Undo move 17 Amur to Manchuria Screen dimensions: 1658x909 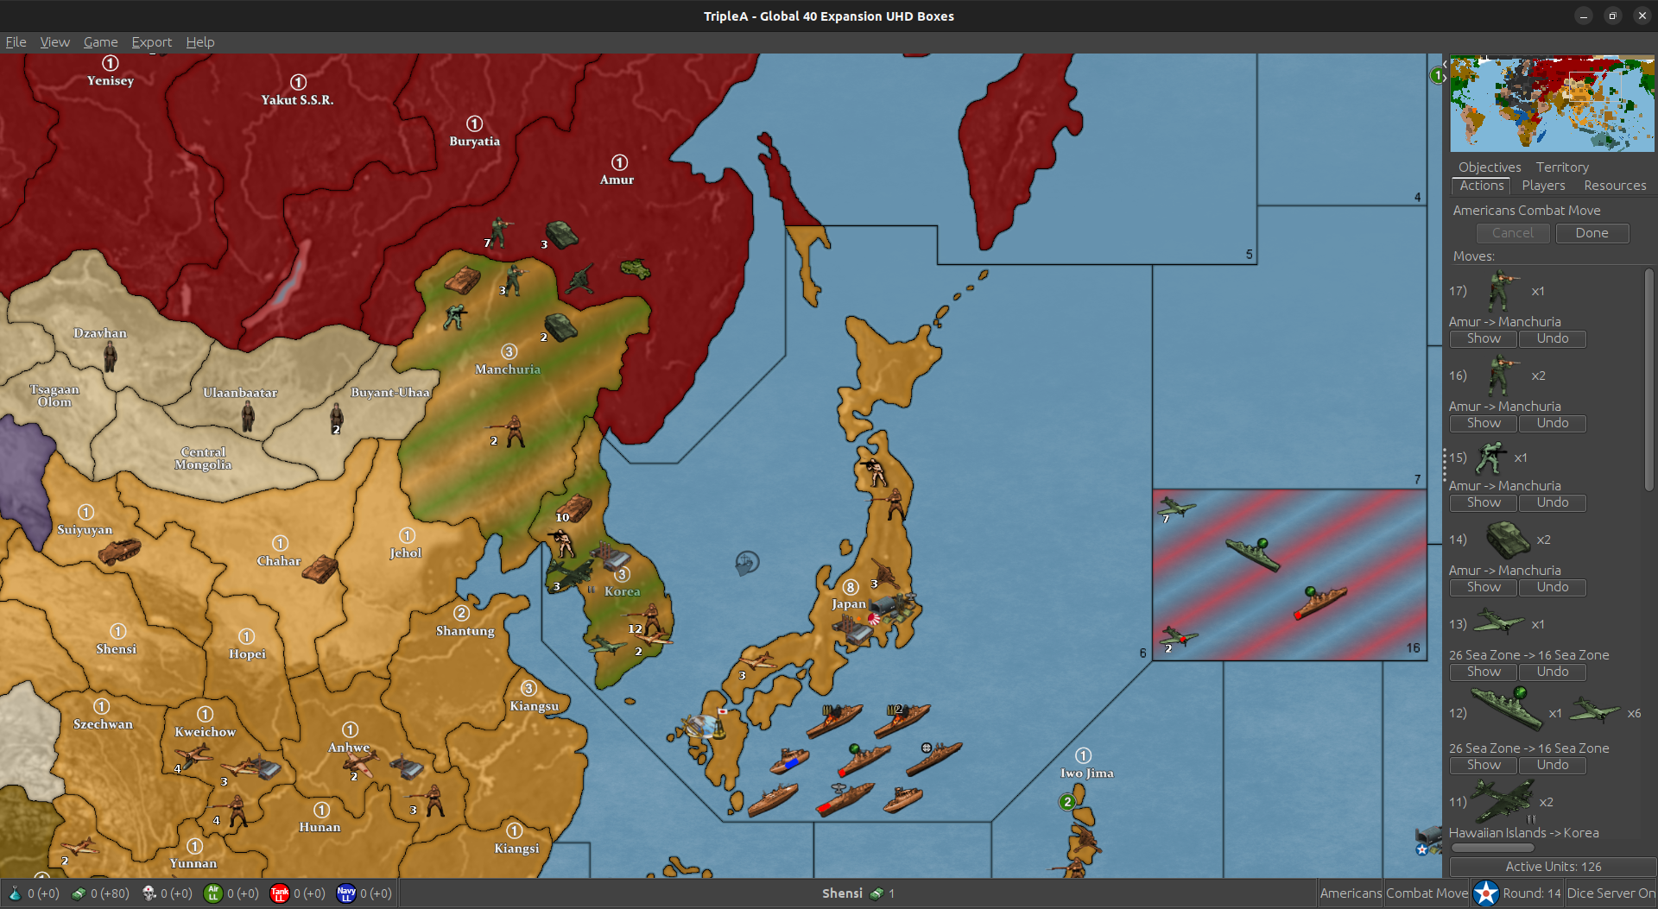point(1552,338)
